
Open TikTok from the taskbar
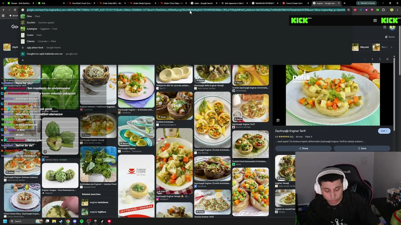102,221
